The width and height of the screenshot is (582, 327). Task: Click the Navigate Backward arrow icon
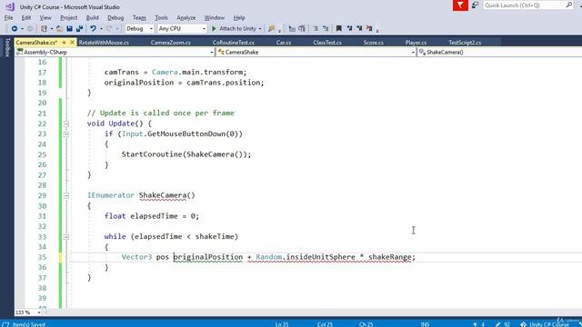click(x=15, y=28)
